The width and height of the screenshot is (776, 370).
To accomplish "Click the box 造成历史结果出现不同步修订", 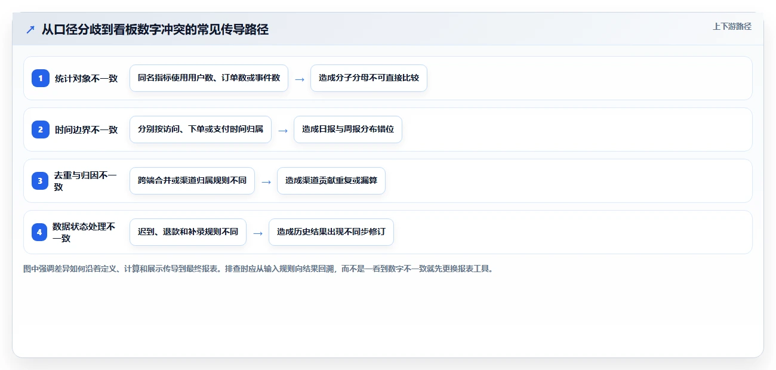I will pos(331,232).
